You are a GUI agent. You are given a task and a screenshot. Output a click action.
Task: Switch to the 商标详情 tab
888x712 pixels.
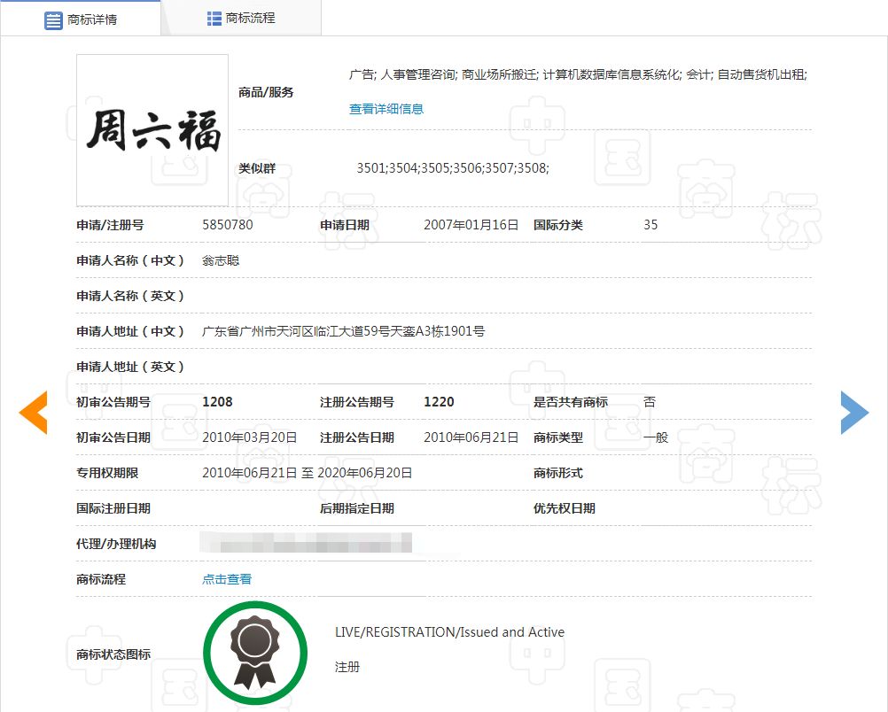pyautogui.click(x=81, y=19)
